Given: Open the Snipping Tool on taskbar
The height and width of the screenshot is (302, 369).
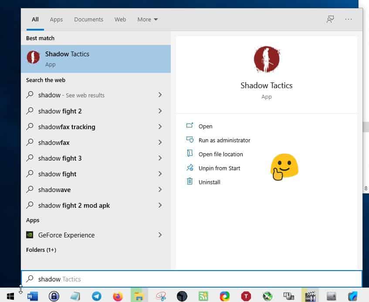Looking at the screenshot, I should tap(161, 296).
